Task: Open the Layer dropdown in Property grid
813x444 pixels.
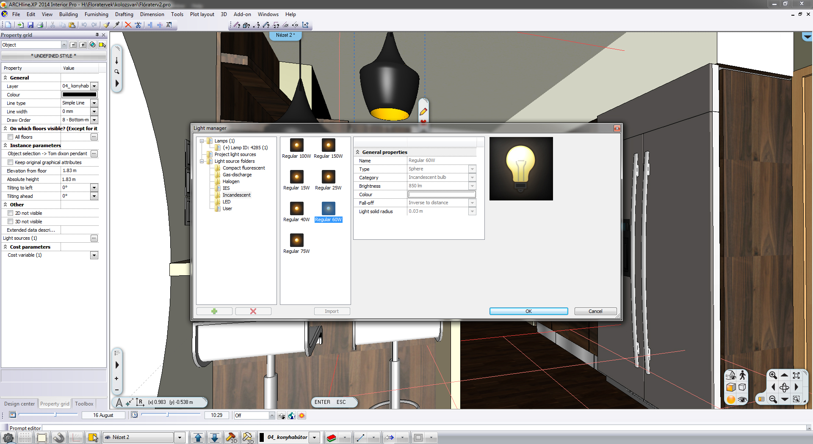Action: pos(94,86)
